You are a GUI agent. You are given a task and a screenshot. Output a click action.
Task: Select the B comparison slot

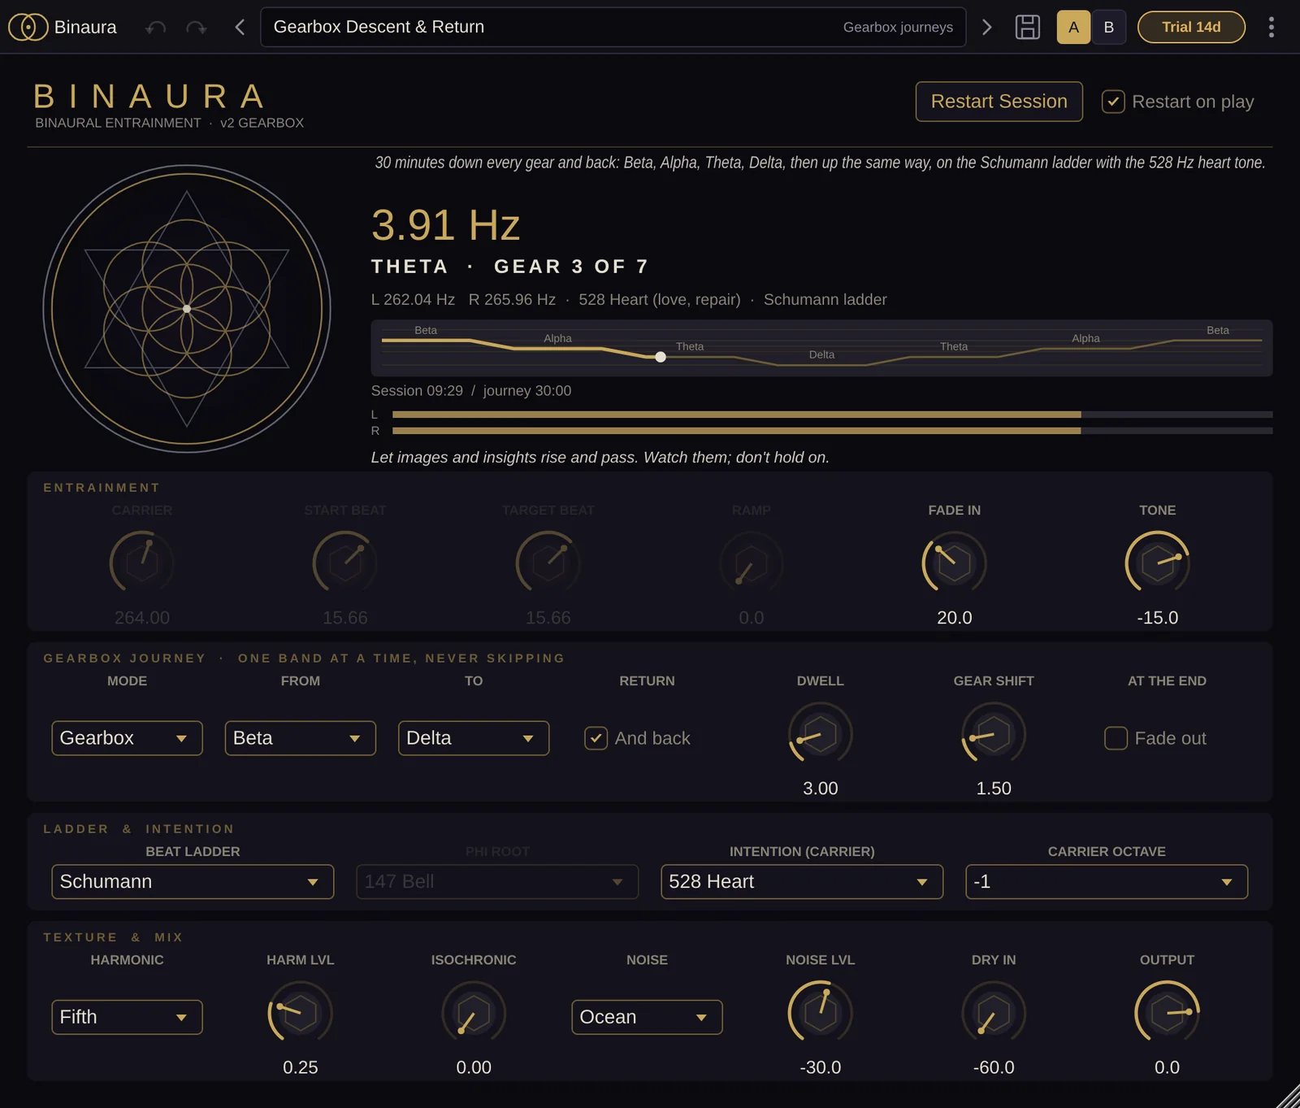pyautogui.click(x=1109, y=27)
